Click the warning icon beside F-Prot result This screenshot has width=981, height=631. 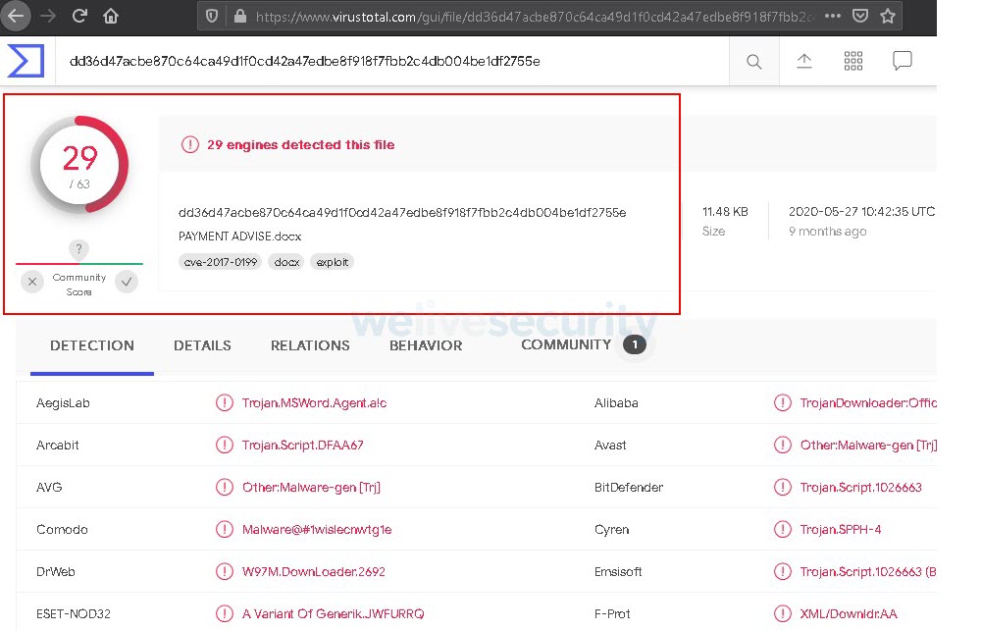[783, 613]
